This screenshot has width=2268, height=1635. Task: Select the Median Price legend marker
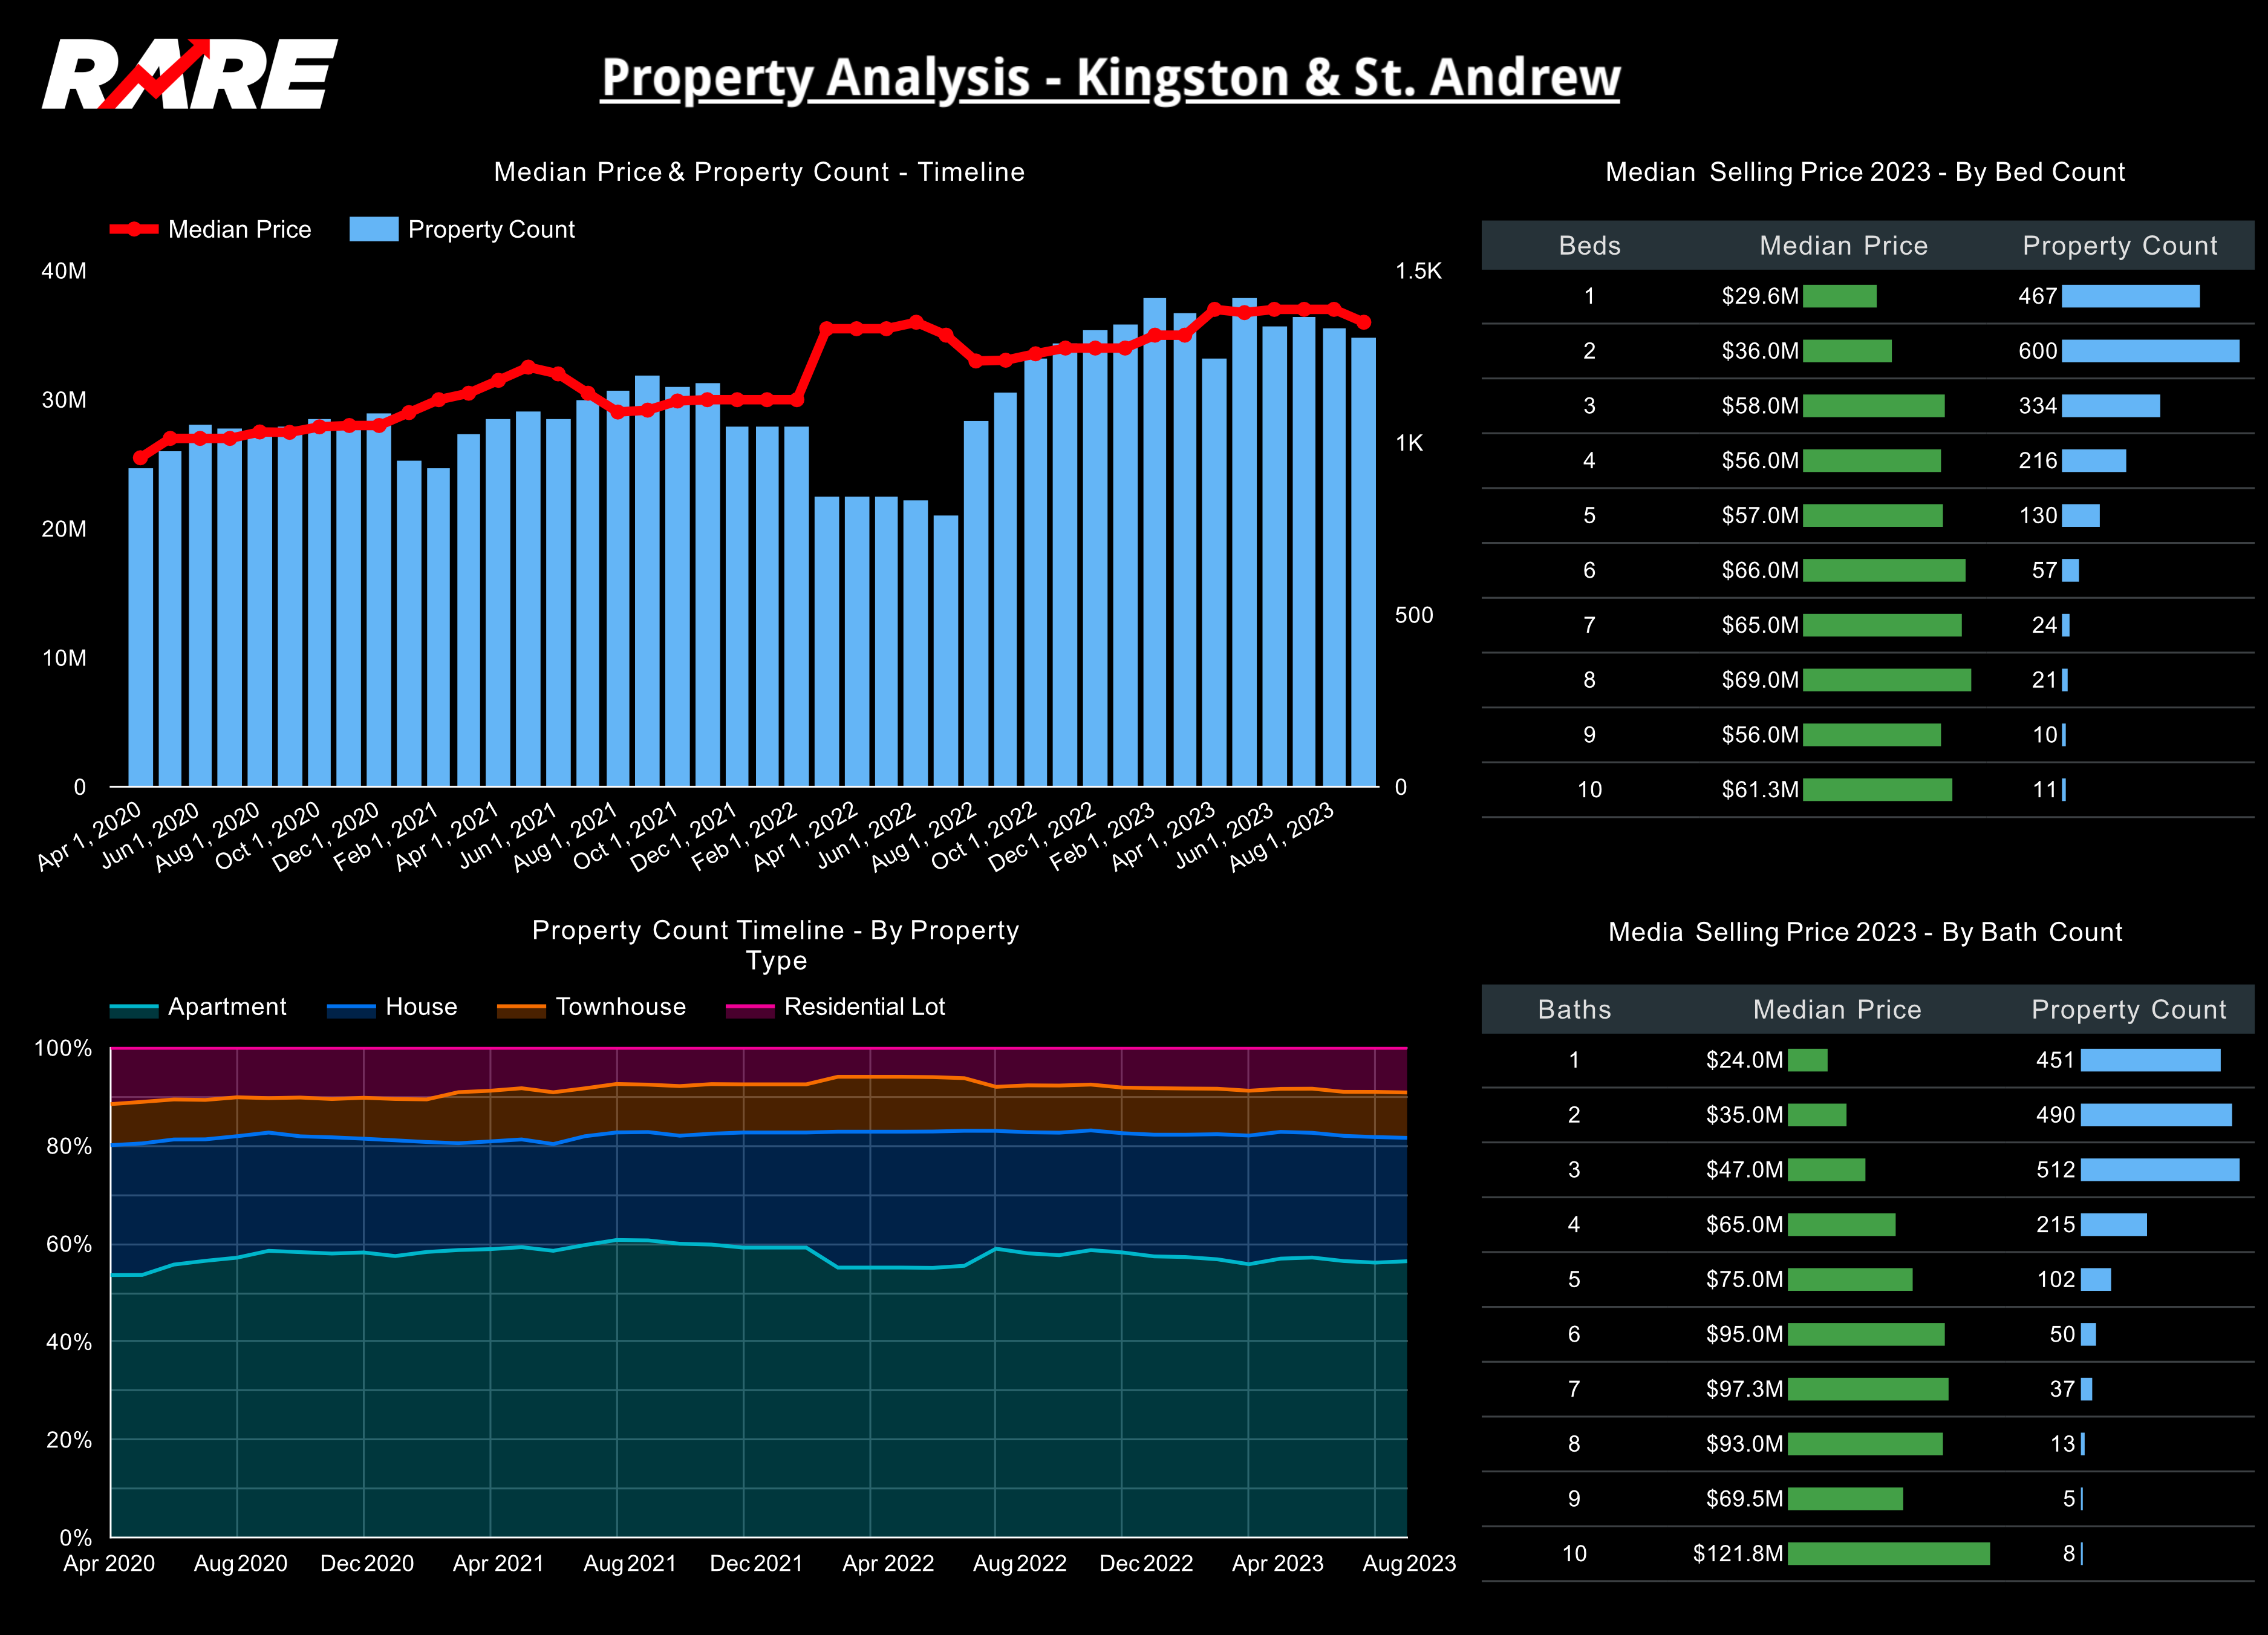pyautogui.click(x=133, y=229)
